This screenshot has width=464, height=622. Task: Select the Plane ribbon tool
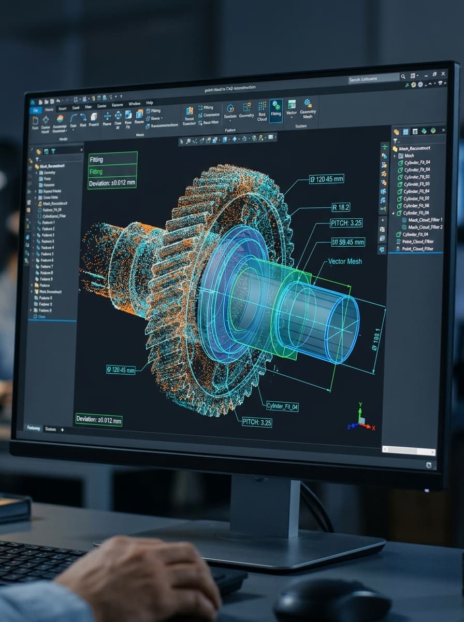(107, 118)
